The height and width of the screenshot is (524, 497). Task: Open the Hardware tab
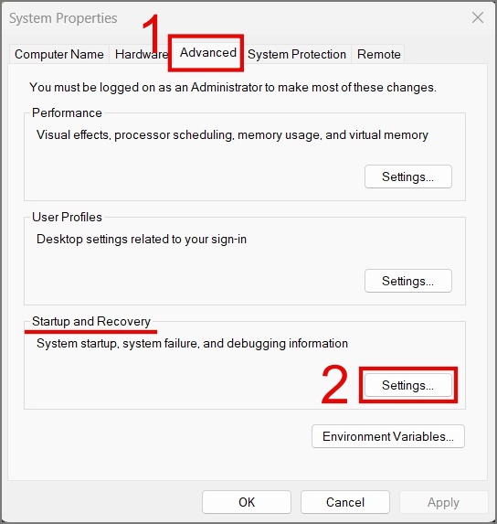(x=141, y=54)
